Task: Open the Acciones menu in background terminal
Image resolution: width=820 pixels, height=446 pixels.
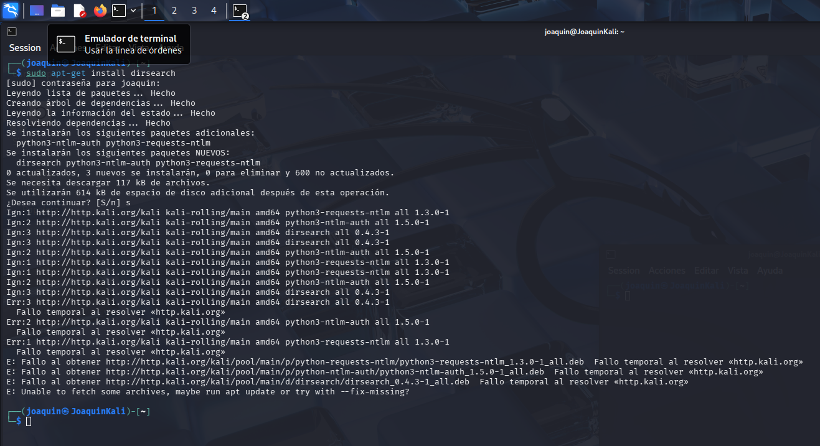Action: (x=666, y=270)
